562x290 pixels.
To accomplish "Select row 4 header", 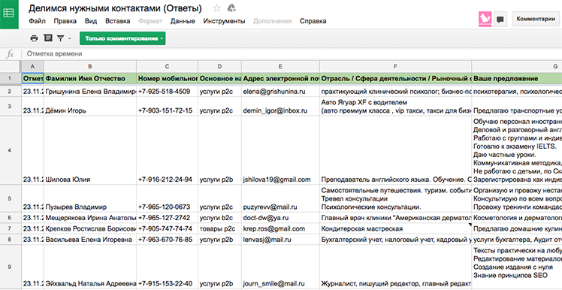I will coord(10,150).
